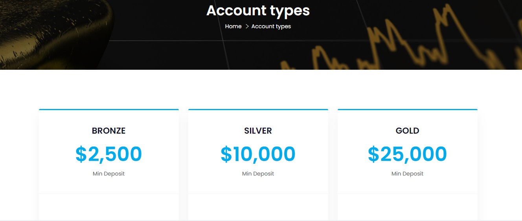The image size is (522, 221).
Task: Click the Account types breadcrumb item
Action: pyautogui.click(x=271, y=26)
